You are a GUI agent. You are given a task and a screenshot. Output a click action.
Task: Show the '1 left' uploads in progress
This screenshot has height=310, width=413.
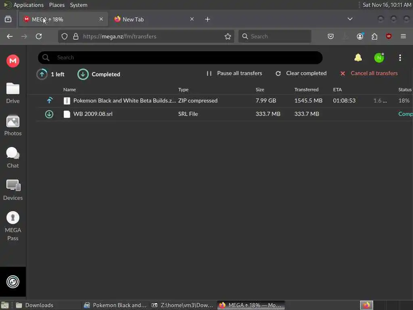50,74
